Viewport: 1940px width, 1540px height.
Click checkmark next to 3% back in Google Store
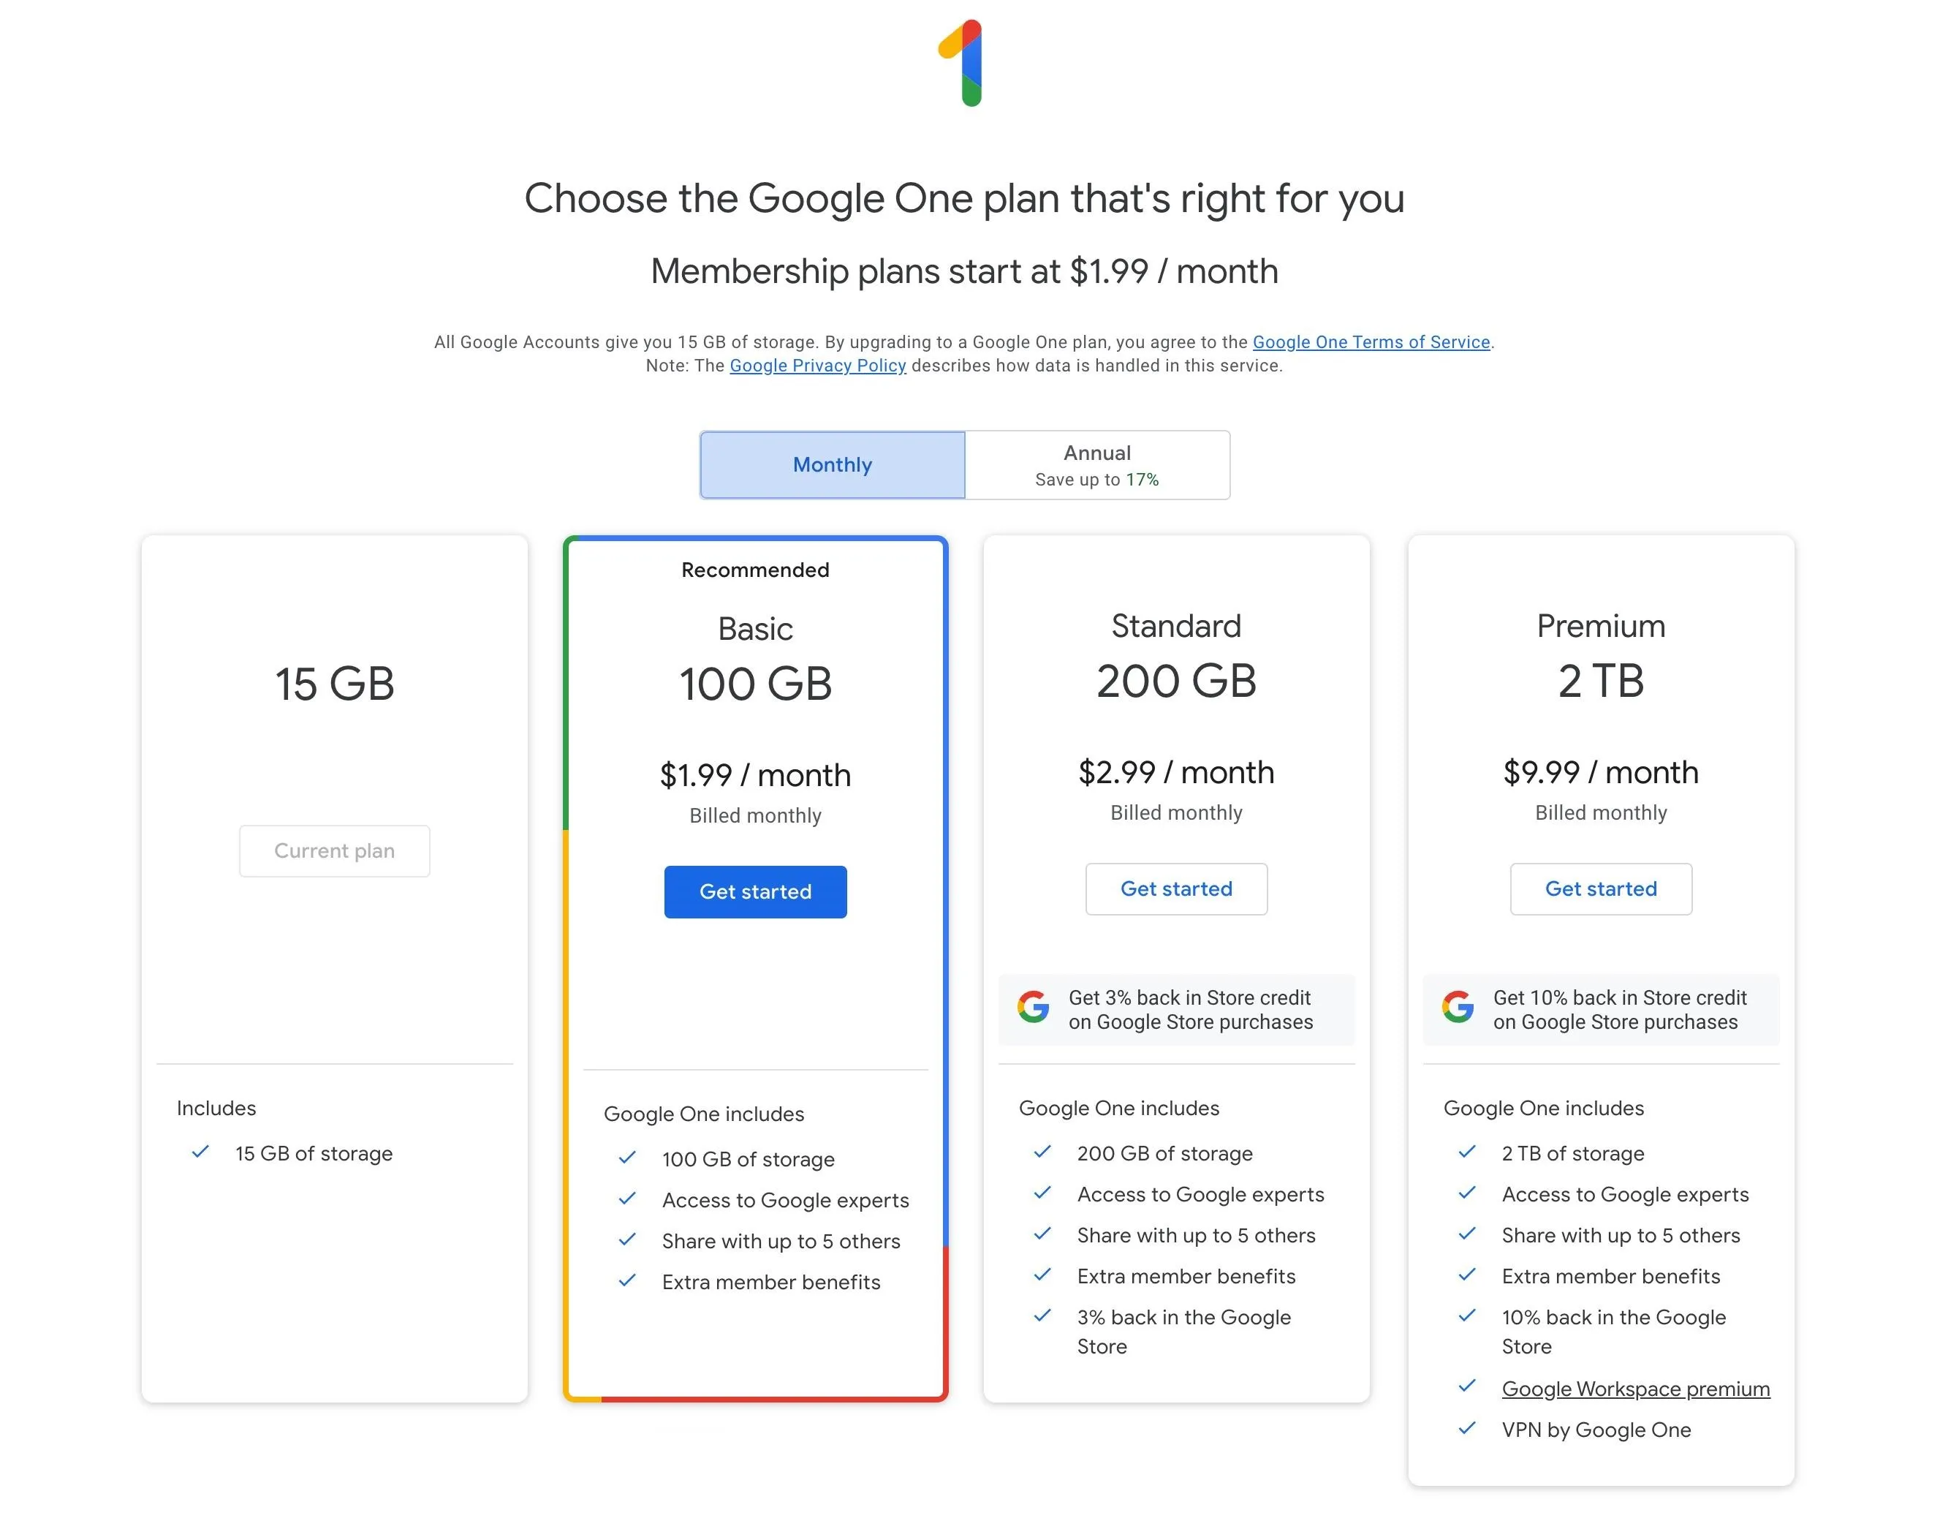click(x=1043, y=1316)
